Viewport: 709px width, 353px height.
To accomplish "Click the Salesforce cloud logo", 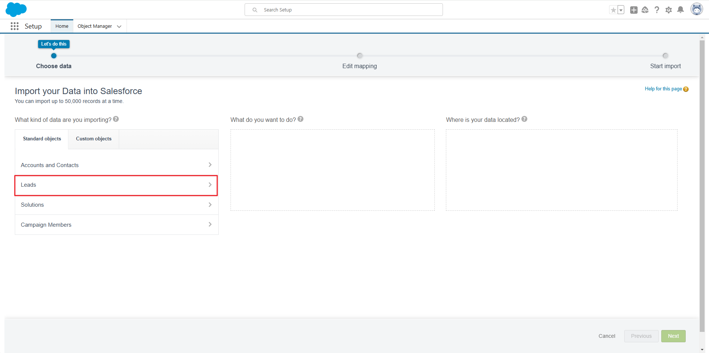I will [16, 10].
